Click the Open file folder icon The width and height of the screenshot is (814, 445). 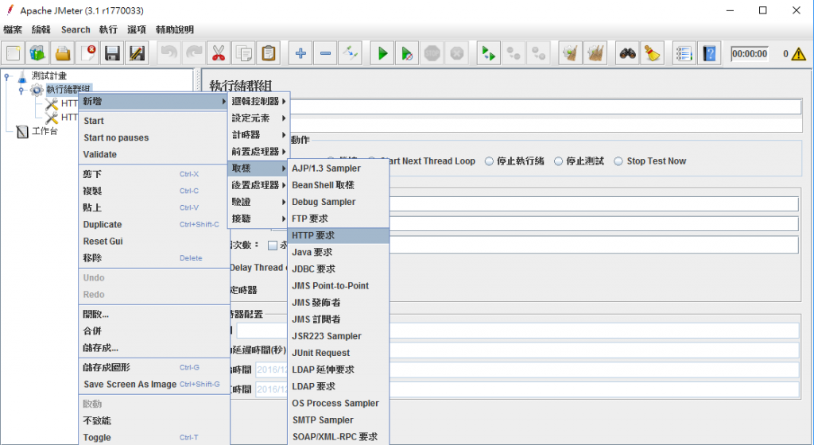click(63, 53)
